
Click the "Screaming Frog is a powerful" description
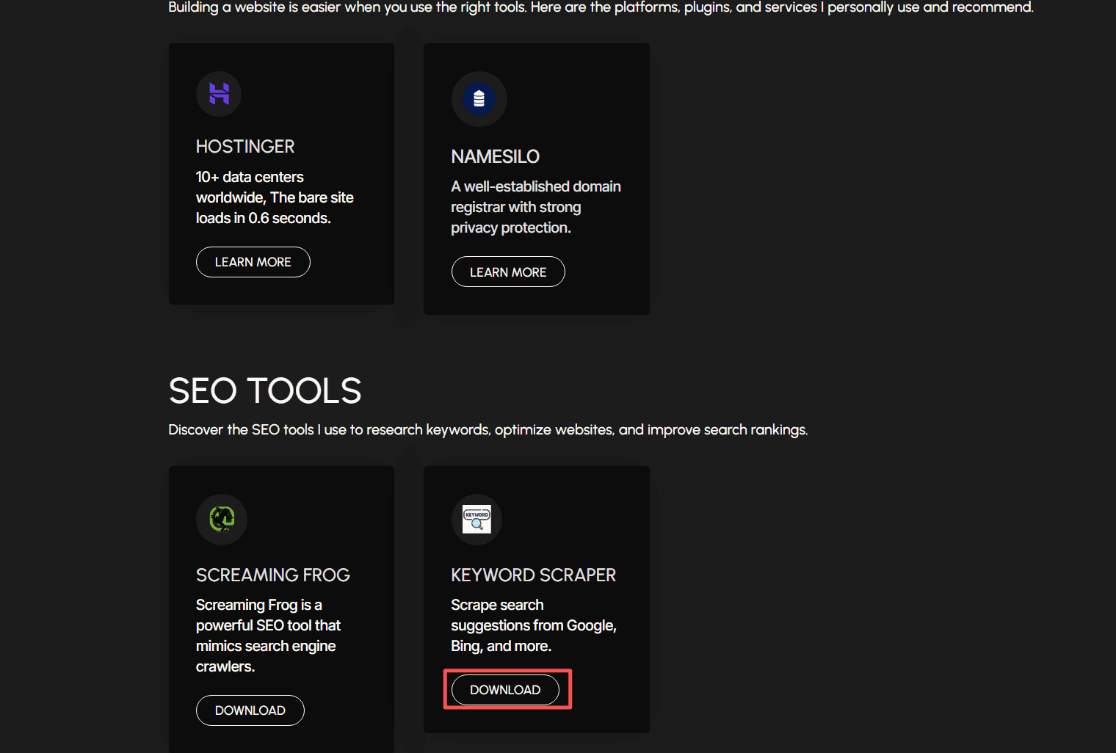coord(269,636)
